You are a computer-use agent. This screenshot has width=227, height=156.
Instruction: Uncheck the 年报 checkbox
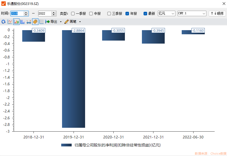click(x=127, y=13)
